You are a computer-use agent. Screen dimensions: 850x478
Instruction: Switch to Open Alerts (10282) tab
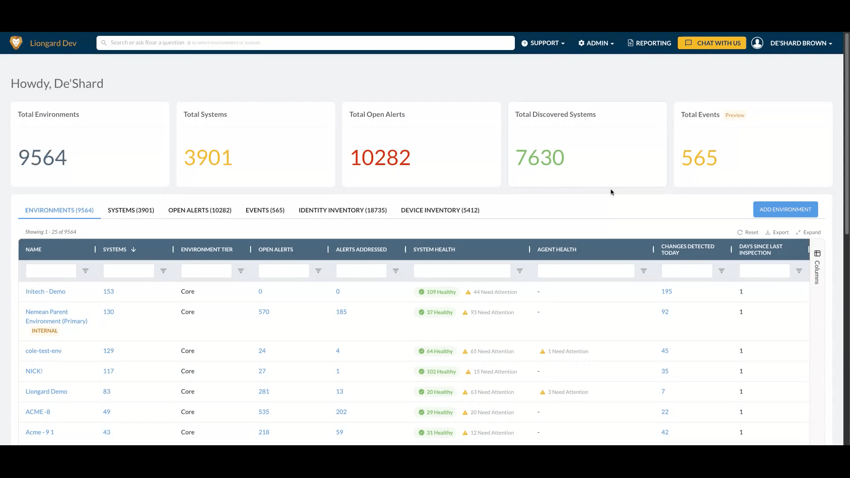pos(200,210)
